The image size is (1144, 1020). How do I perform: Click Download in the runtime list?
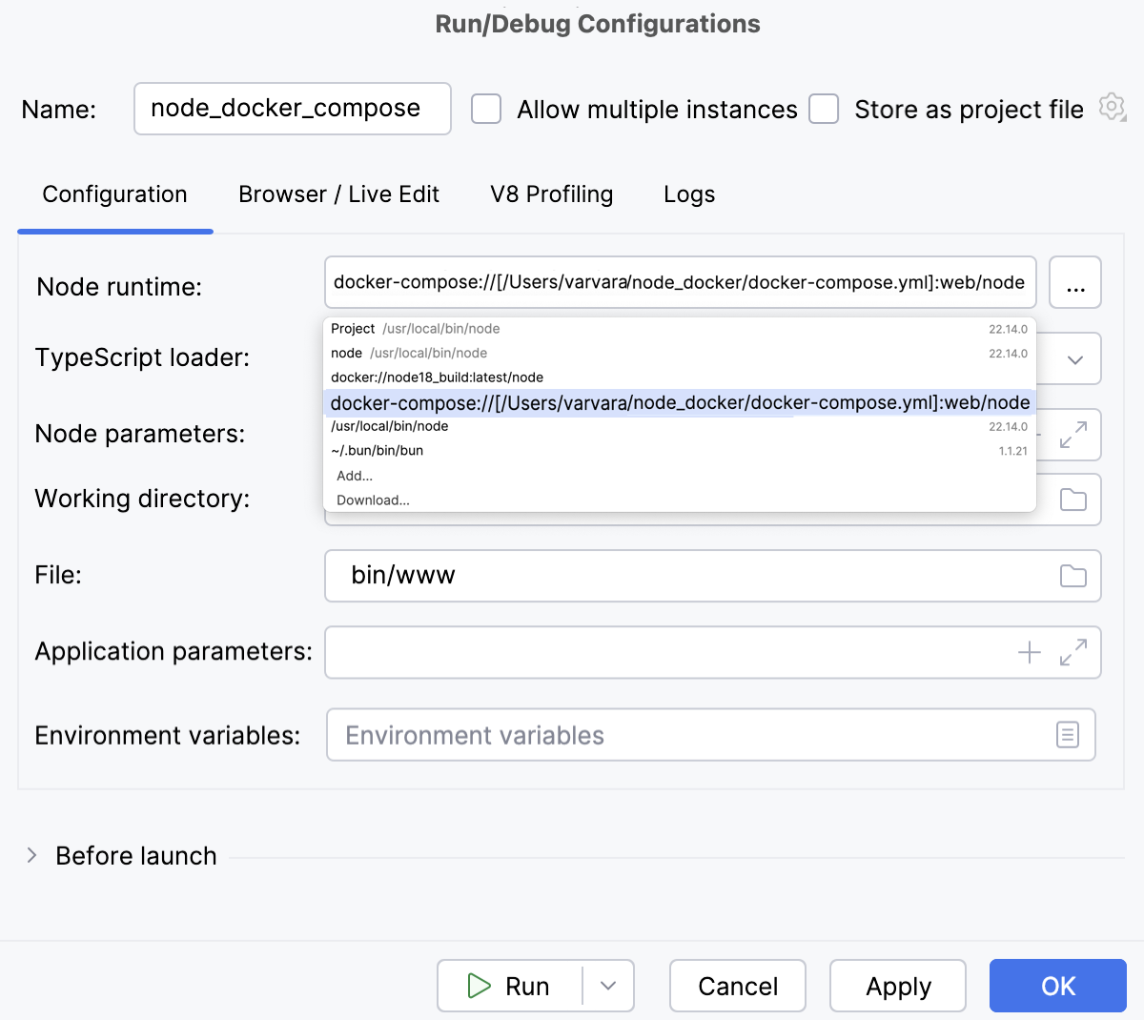tap(372, 500)
